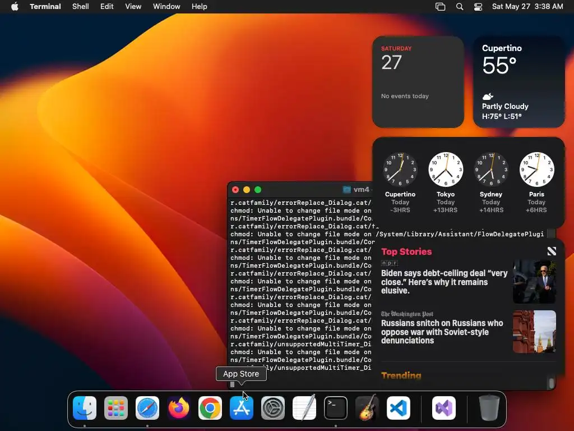Open the Apple menu
The height and width of the screenshot is (431, 574).
15,6
